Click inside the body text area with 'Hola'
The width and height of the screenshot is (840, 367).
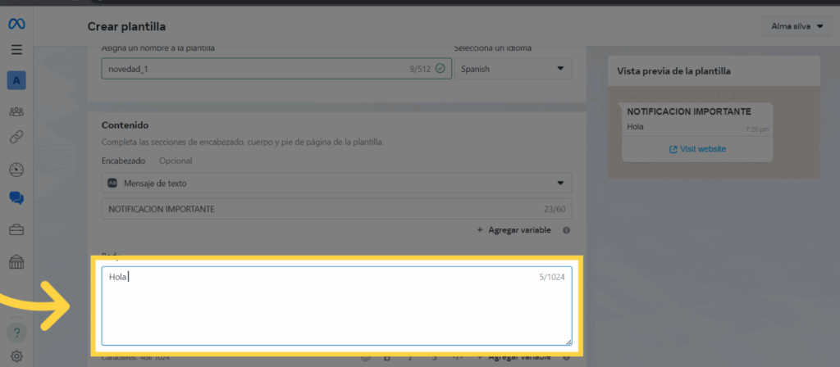[336, 307]
